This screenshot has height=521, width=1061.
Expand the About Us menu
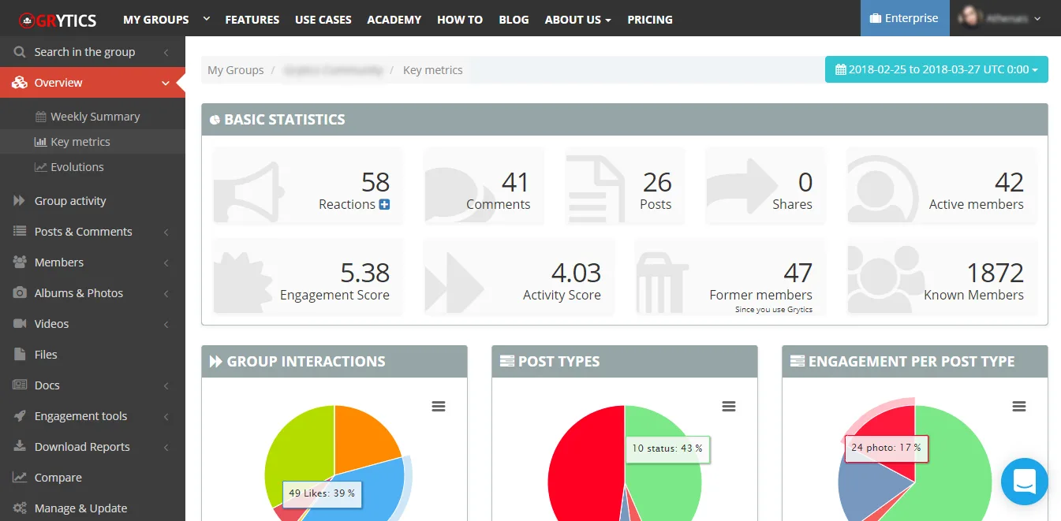tap(577, 19)
